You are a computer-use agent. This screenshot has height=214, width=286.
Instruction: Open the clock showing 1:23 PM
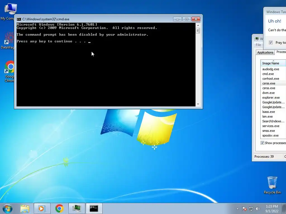coord(272,209)
